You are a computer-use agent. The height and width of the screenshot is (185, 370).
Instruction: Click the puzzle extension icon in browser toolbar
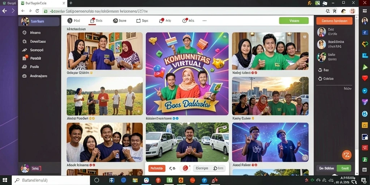(327, 11)
